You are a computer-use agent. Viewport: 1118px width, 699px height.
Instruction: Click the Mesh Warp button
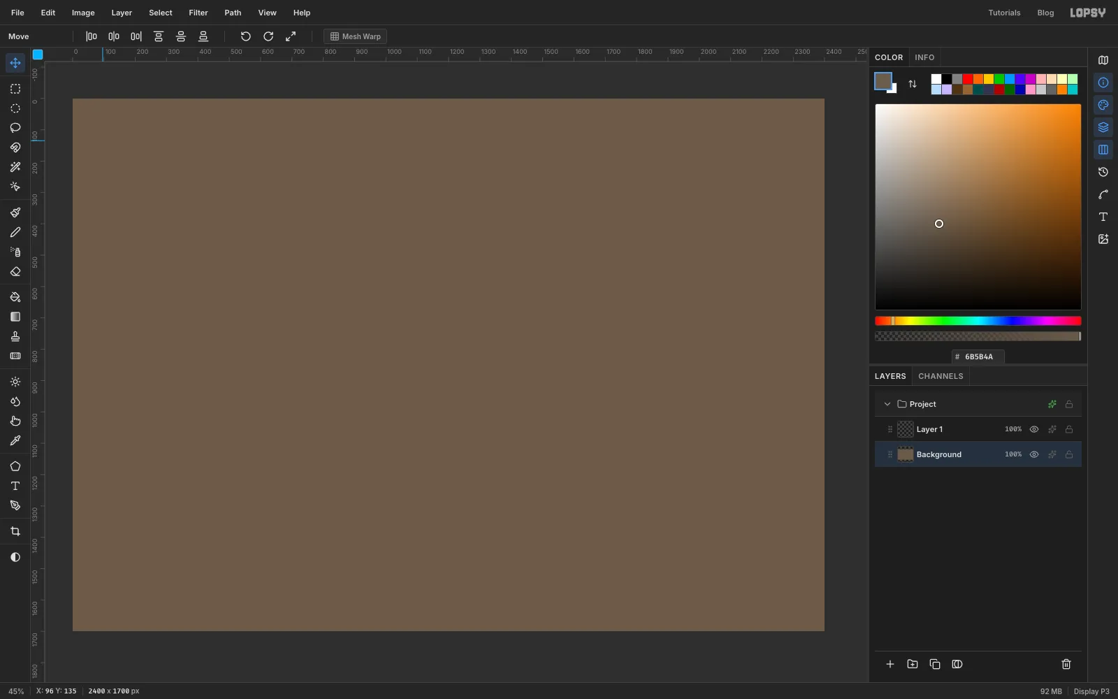coord(356,36)
